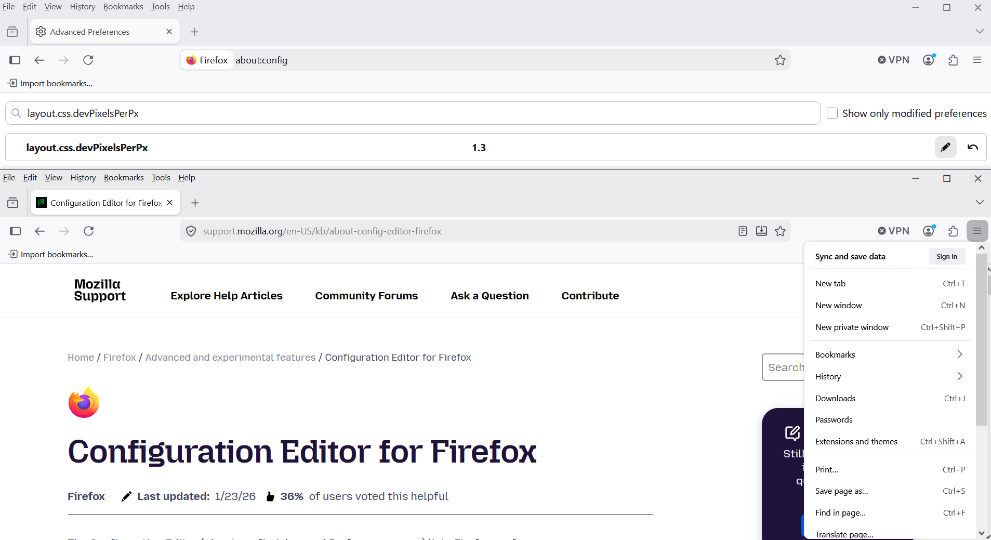The image size is (991, 540).
Task: Reload the Mozilla Support page
Action: coord(89,231)
